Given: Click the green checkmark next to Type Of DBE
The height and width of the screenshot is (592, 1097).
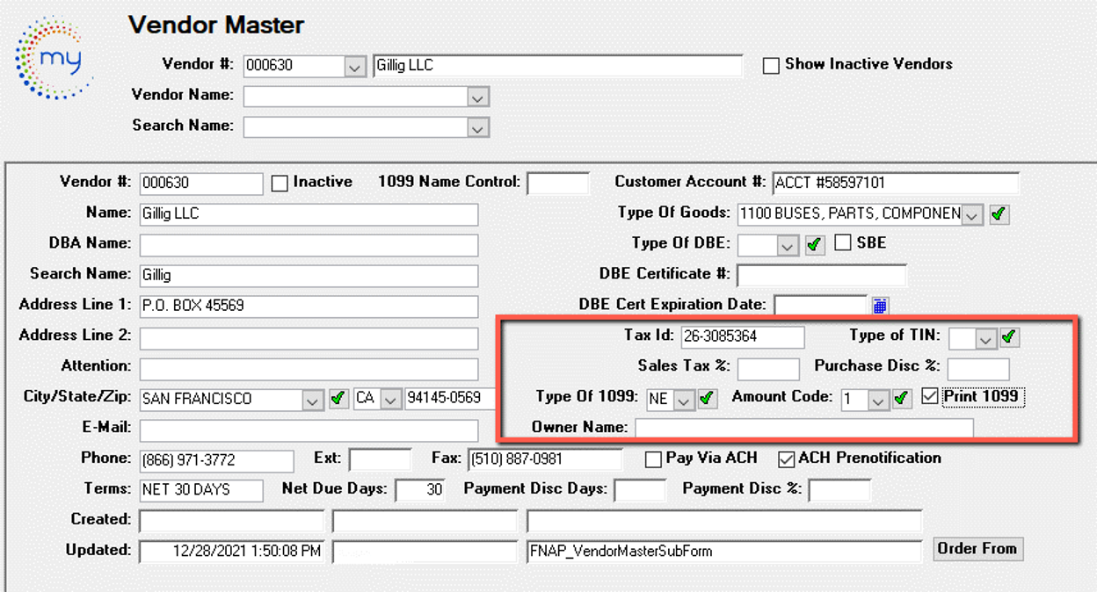Looking at the screenshot, I should (x=815, y=244).
